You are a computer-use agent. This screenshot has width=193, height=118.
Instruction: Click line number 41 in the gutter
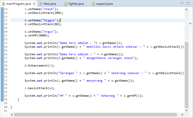(6, 111)
